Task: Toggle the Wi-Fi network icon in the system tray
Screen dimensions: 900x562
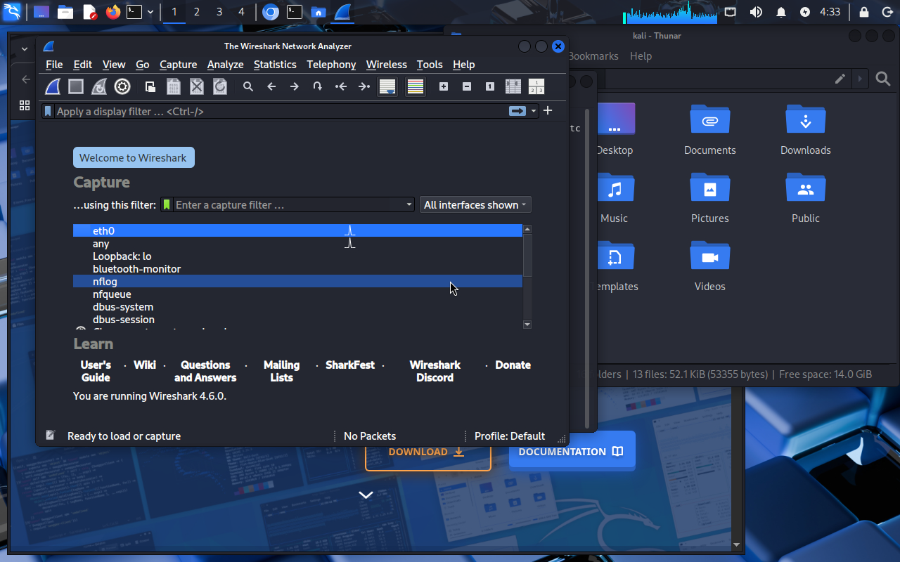Action: click(x=731, y=12)
